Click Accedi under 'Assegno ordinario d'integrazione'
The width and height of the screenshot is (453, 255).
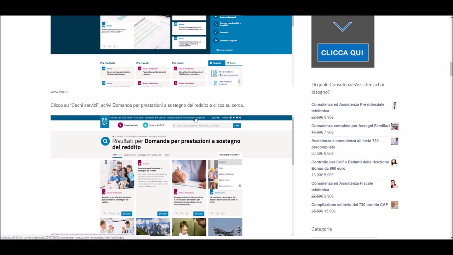click(199, 214)
